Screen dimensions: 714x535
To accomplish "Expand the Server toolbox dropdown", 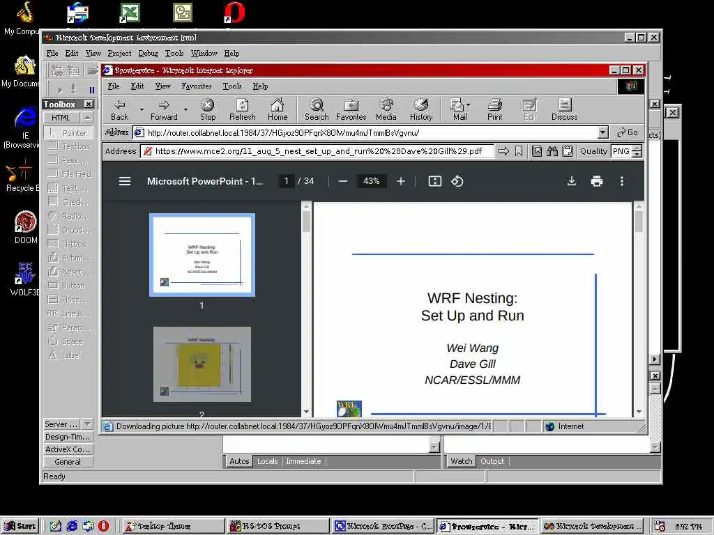I will coord(87,424).
